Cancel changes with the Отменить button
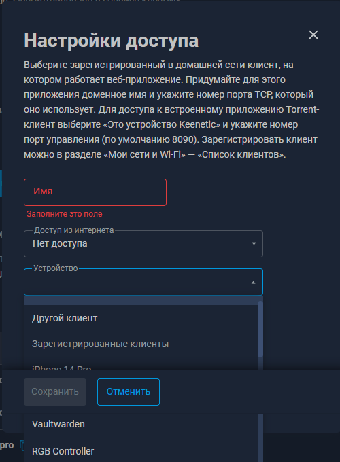This screenshot has width=340, height=462. [129, 392]
